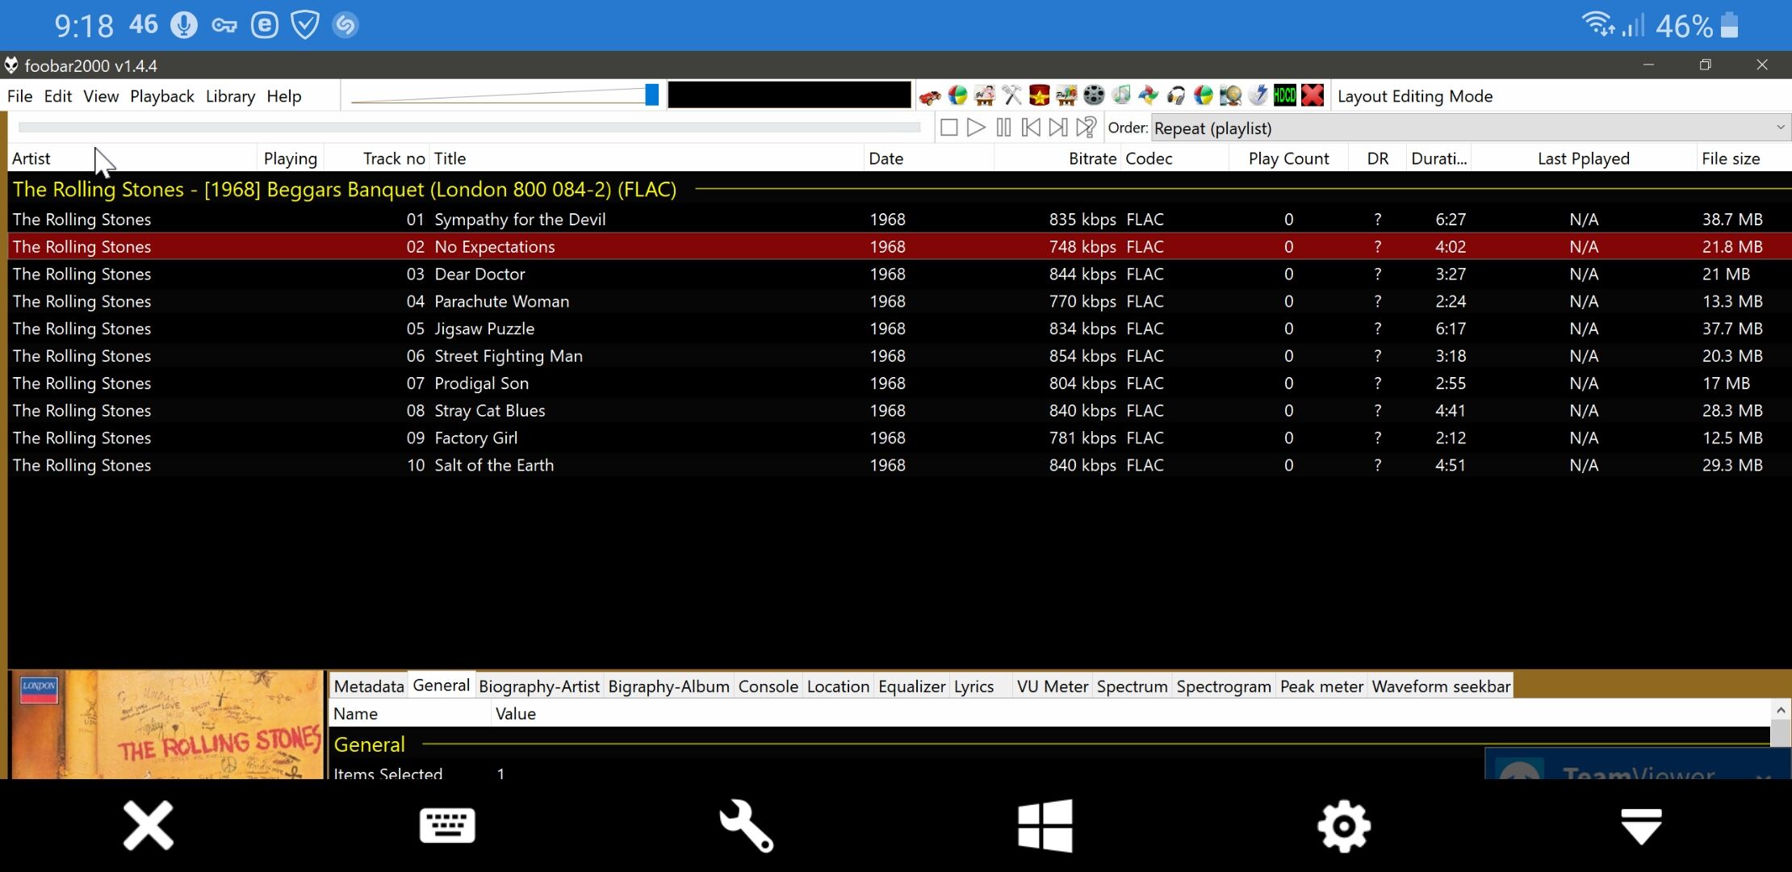Click the playback seek bar

pyautogui.click(x=469, y=127)
